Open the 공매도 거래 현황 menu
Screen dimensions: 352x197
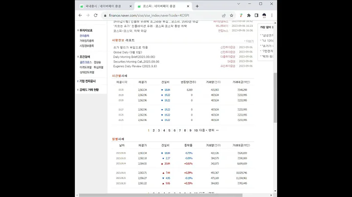(x=89, y=90)
